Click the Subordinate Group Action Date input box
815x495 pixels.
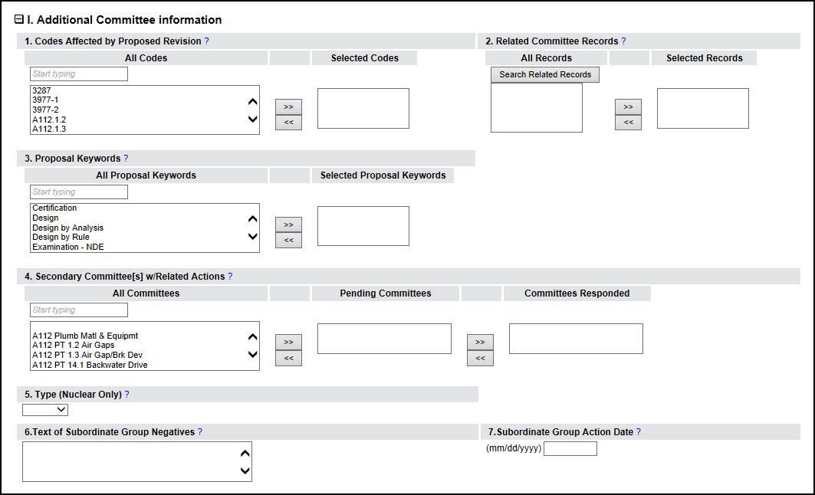pos(570,448)
